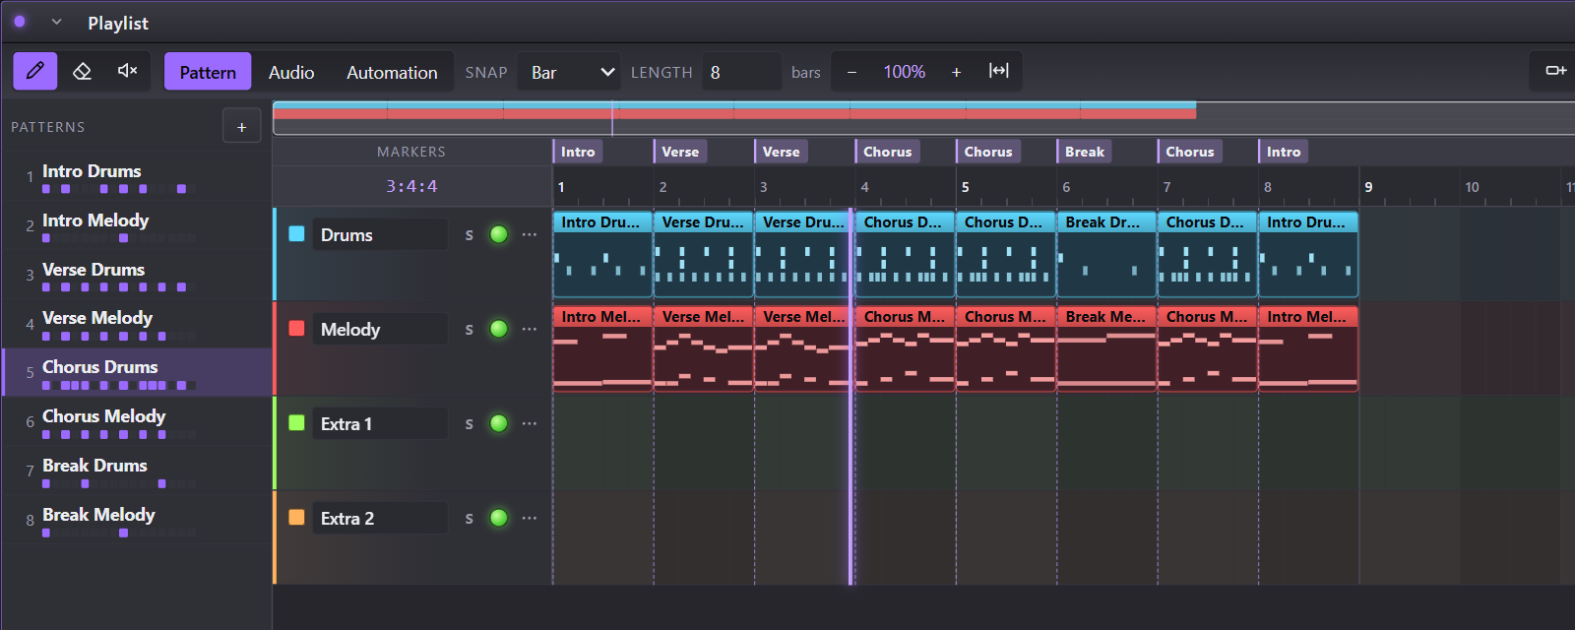Open the Melody track options menu

coord(530,329)
